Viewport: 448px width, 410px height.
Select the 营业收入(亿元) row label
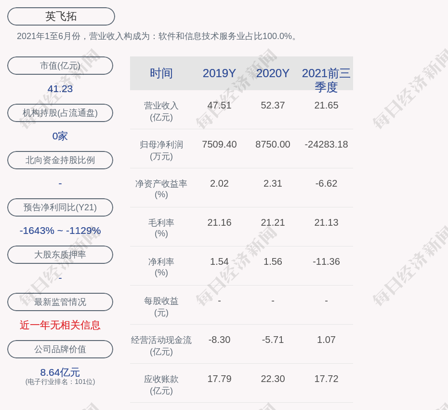click(x=161, y=111)
